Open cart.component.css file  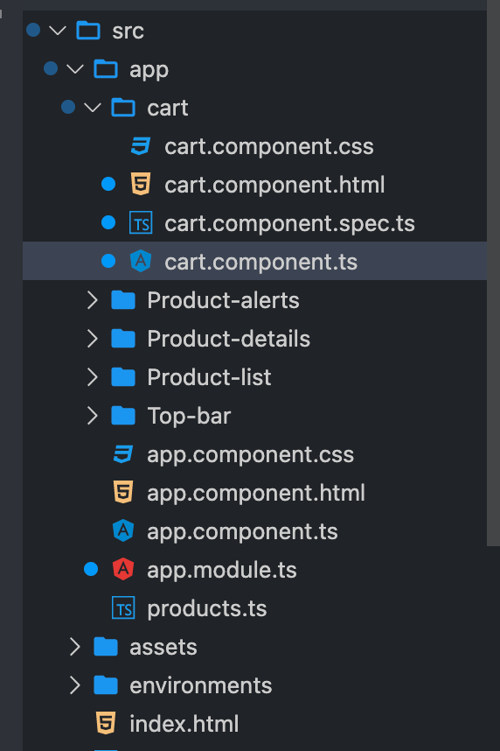[269, 146]
